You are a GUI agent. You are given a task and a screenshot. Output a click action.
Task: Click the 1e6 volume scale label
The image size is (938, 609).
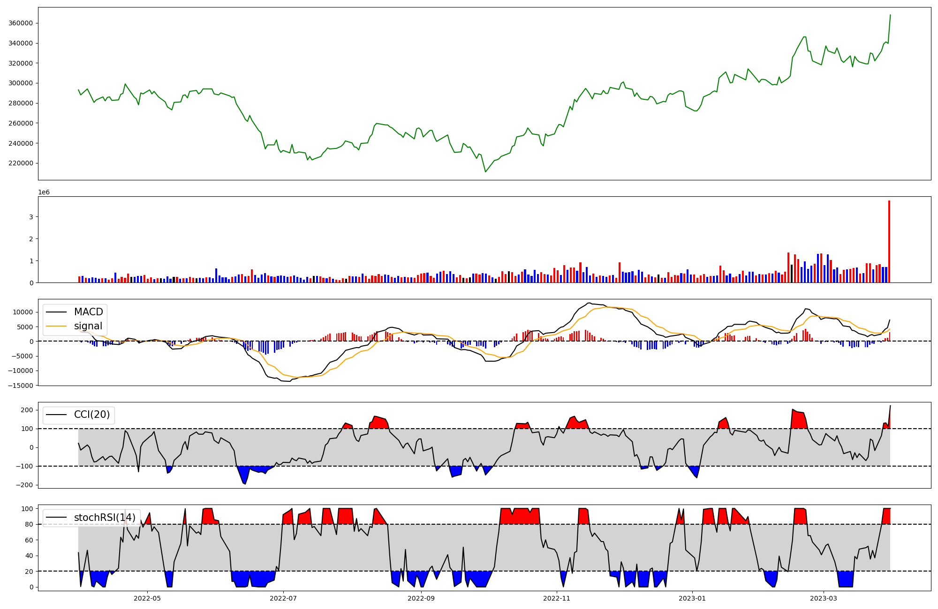(44, 193)
